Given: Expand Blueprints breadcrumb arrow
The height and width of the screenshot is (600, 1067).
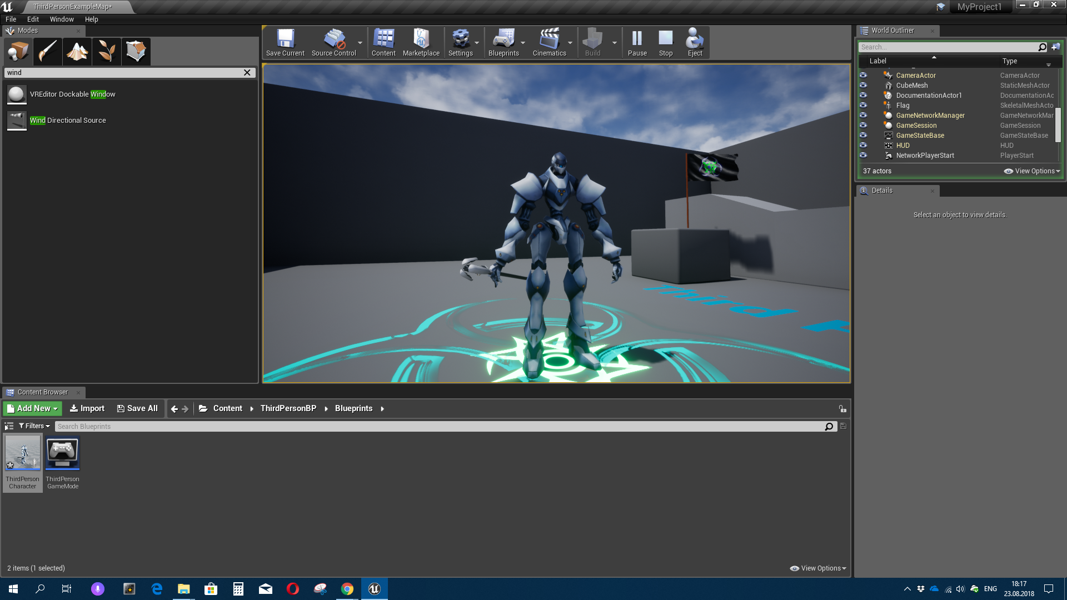Looking at the screenshot, I should (x=382, y=409).
